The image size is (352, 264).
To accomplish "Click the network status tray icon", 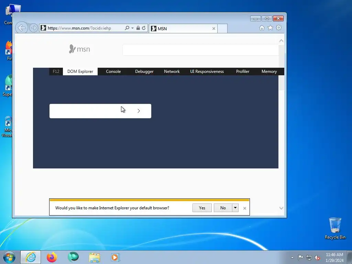I will (x=309, y=257).
